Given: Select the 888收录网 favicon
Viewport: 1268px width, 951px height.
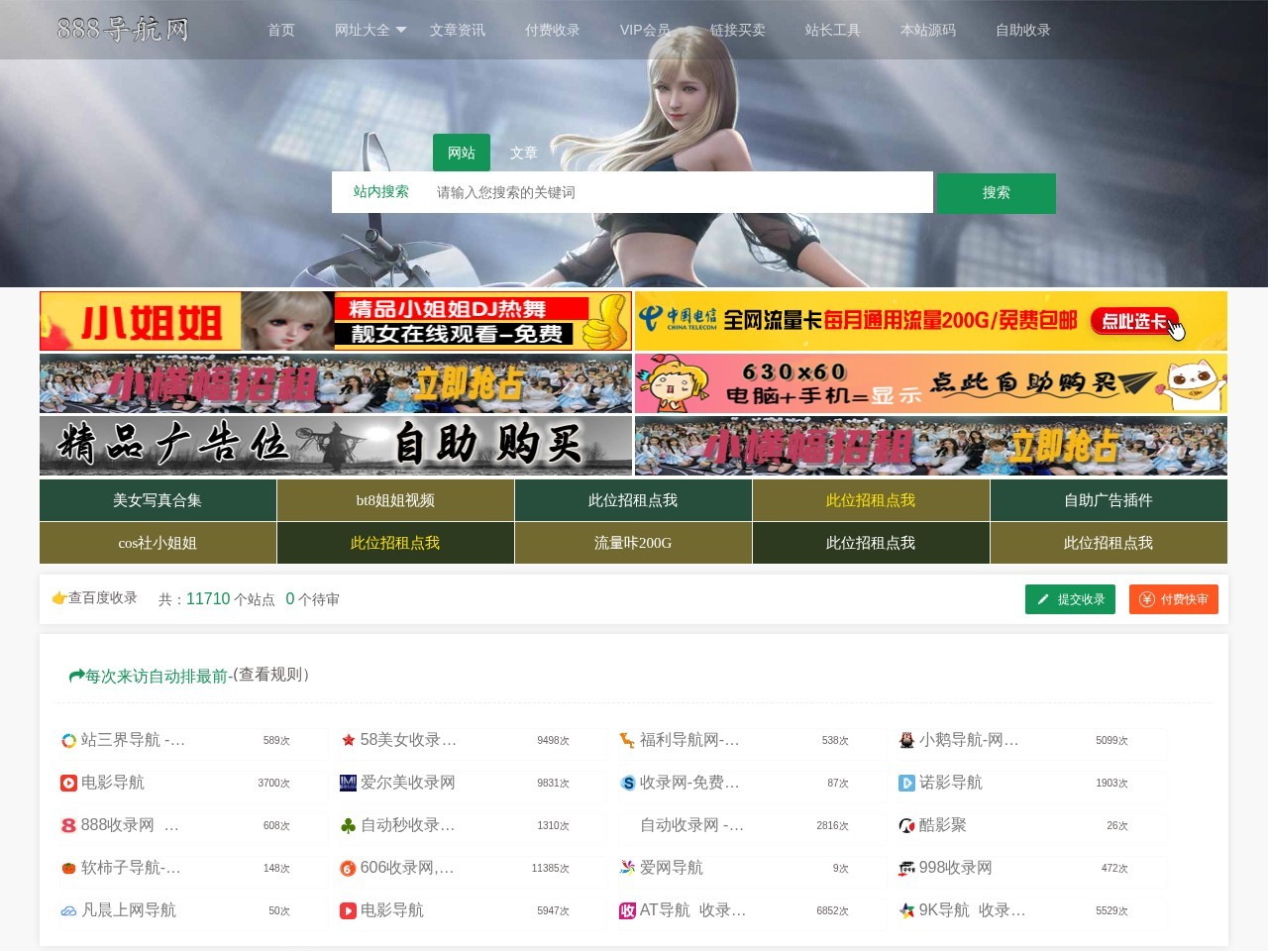Looking at the screenshot, I should (x=67, y=825).
